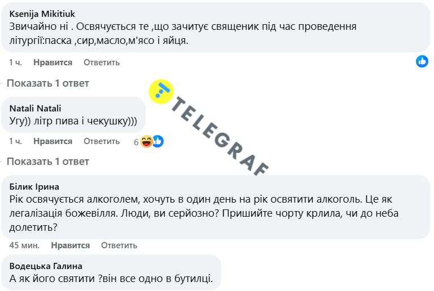434x291 pixels.
Task: Click the "1 ч." timestamp on Ksenija's comment
Action: [x=15, y=62]
